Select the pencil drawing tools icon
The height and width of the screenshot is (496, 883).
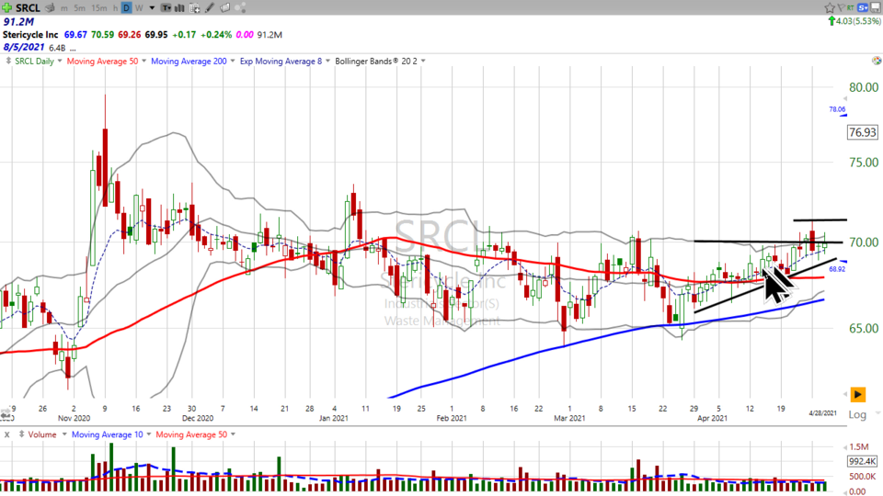coord(210,8)
